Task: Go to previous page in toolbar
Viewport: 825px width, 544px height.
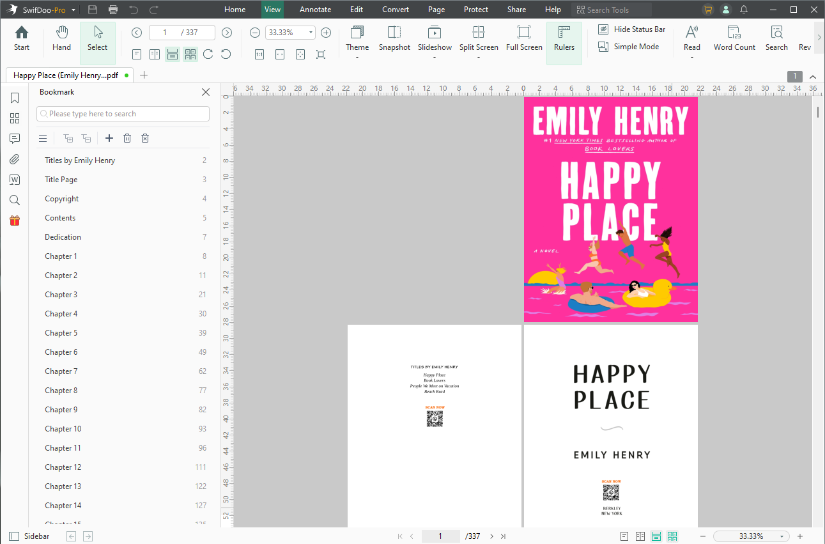Action: (137, 33)
